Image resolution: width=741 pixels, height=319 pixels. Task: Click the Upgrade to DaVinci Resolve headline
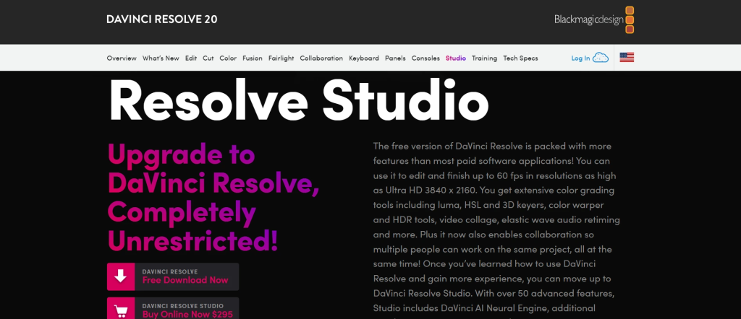click(213, 196)
